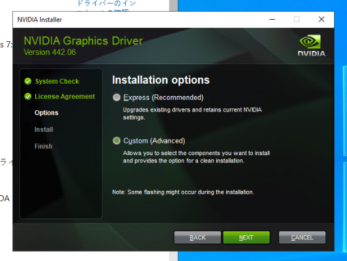Select the System Check step in sidebar
Screen dimensions: 347x261
tap(57, 81)
